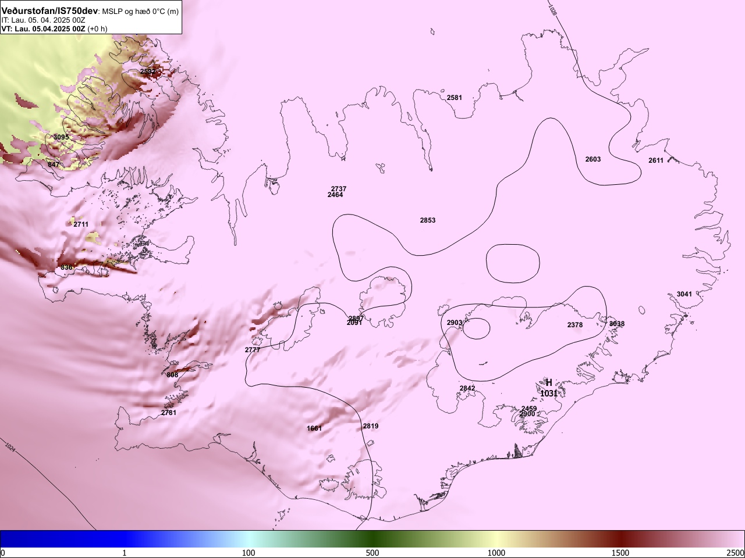Click the 0 tick on the color scale
Viewport: 745px width, 558px height.
pyautogui.click(x=2, y=552)
